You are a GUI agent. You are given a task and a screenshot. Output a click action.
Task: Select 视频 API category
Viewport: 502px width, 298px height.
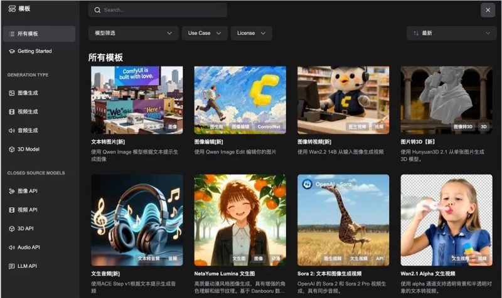click(x=40, y=210)
